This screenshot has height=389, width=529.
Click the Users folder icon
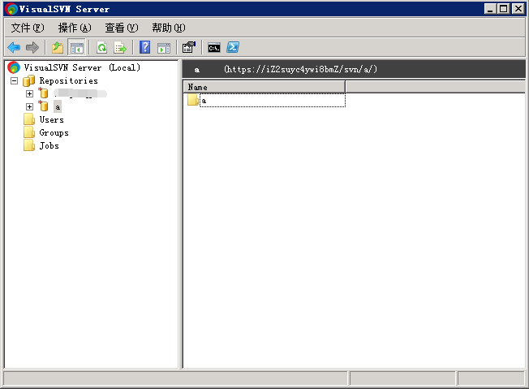(29, 120)
